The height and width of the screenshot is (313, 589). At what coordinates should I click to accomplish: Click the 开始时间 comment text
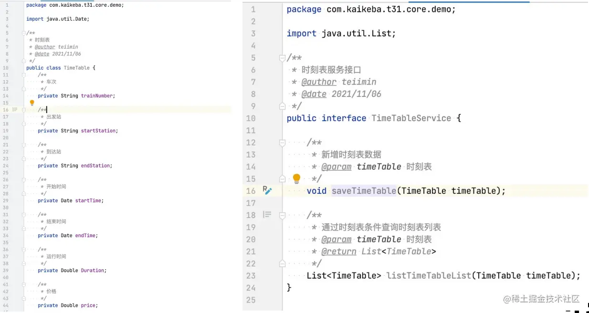click(x=56, y=187)
